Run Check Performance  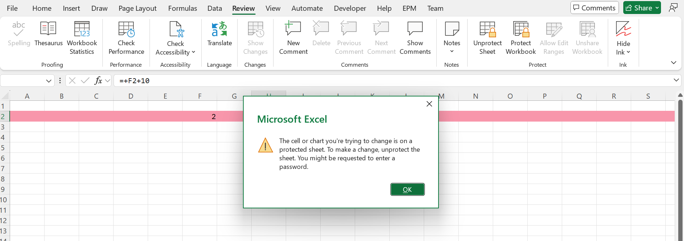coord(126,38)
